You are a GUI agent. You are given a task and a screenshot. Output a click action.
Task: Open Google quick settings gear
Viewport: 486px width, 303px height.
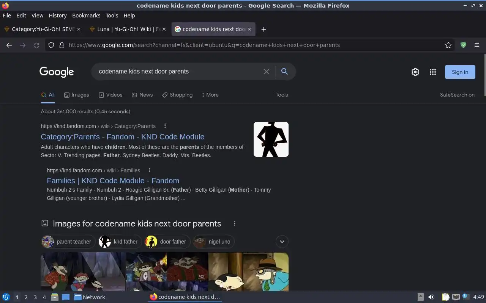point(415,72)
